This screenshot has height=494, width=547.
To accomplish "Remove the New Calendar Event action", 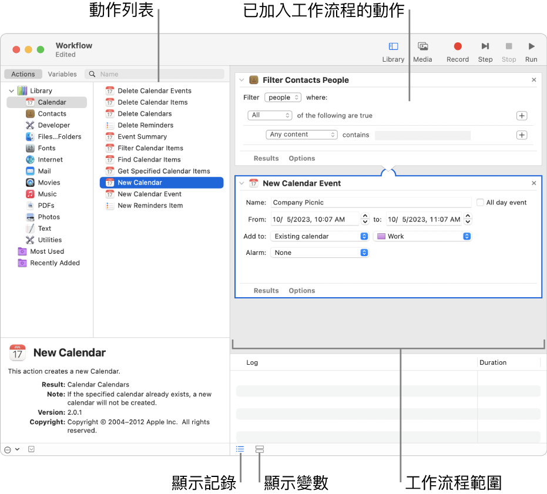I will point(533,183).
